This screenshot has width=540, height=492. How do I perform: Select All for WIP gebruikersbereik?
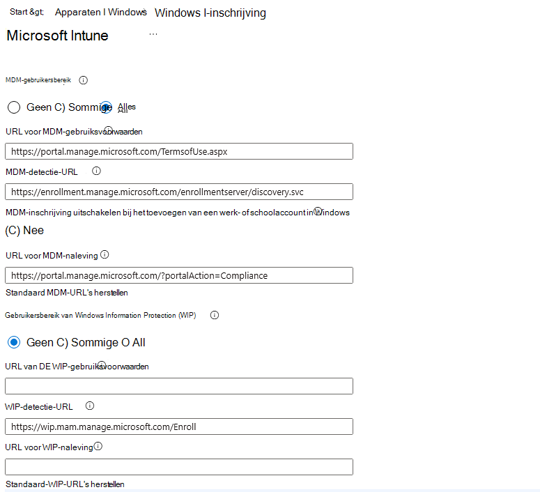coord(133,342)
